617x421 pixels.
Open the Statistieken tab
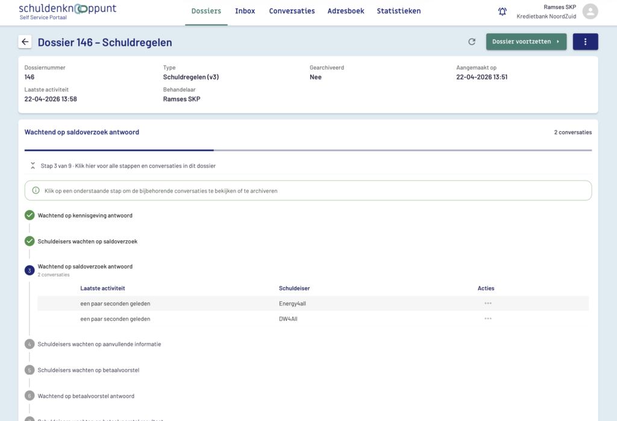point(398,11)
